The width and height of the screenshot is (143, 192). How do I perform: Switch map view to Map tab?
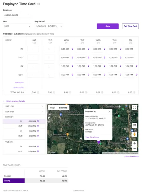click(52, 108)
